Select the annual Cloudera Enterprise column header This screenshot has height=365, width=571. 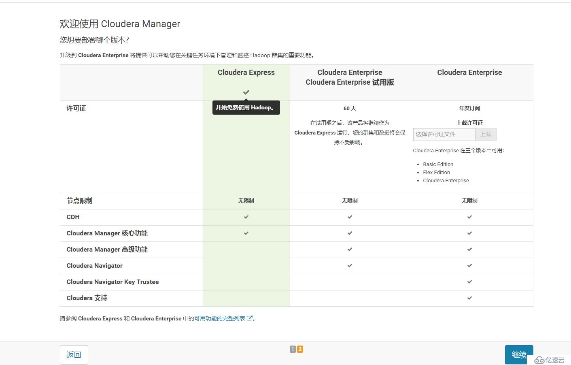coord(469,73)
